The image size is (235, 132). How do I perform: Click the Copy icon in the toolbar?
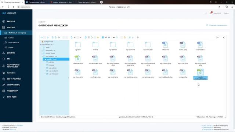click(x=72, y=37)
